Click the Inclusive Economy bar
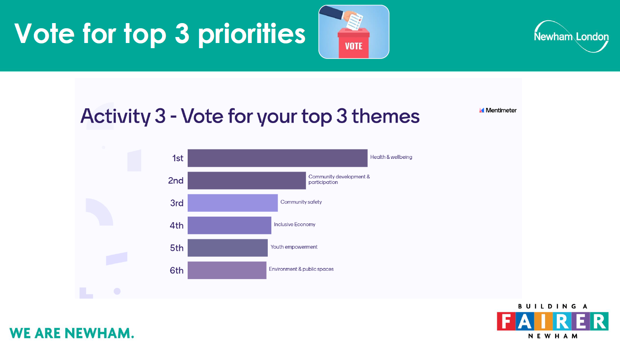The width and height of the screenshot is (620, 348). (229, 225)
